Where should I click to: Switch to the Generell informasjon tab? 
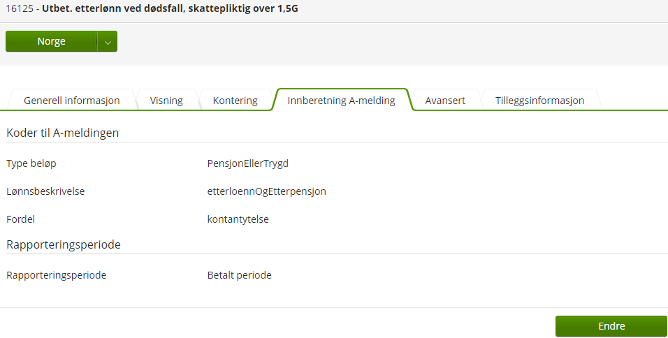[71, 101]
